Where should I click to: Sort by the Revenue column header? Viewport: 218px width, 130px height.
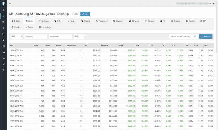(x=105, y=46)
